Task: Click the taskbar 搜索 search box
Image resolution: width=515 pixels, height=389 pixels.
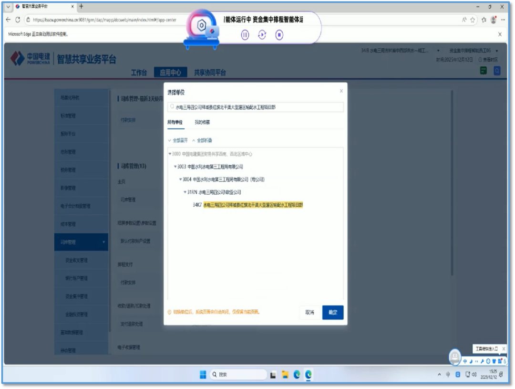Action: 238,375
